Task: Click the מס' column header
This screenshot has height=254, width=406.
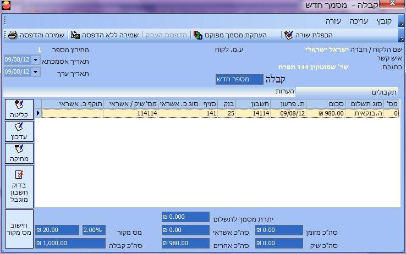Action: click(x=392, y=104)
